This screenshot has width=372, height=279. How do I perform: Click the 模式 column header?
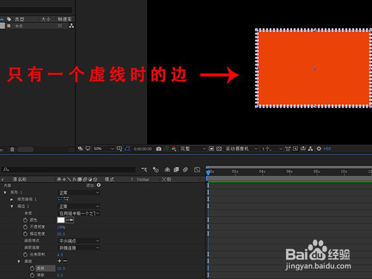pyautogui.click(x=109, y=179)
